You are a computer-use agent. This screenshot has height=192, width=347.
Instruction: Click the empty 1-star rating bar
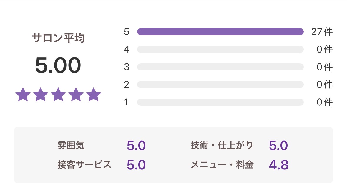(220, 102)
